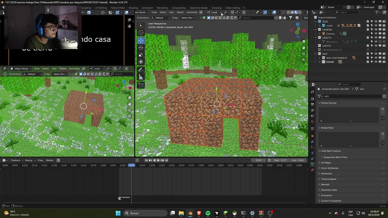Screen dimensions: 388x218
Task: Open the Material properties tab
Action: coord(313,170)
